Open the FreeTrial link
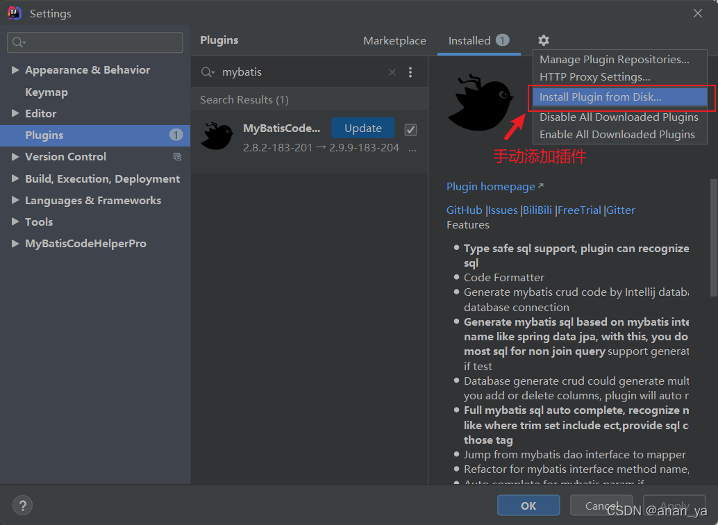This screenshot has height=525, width=718. [579, 210]
